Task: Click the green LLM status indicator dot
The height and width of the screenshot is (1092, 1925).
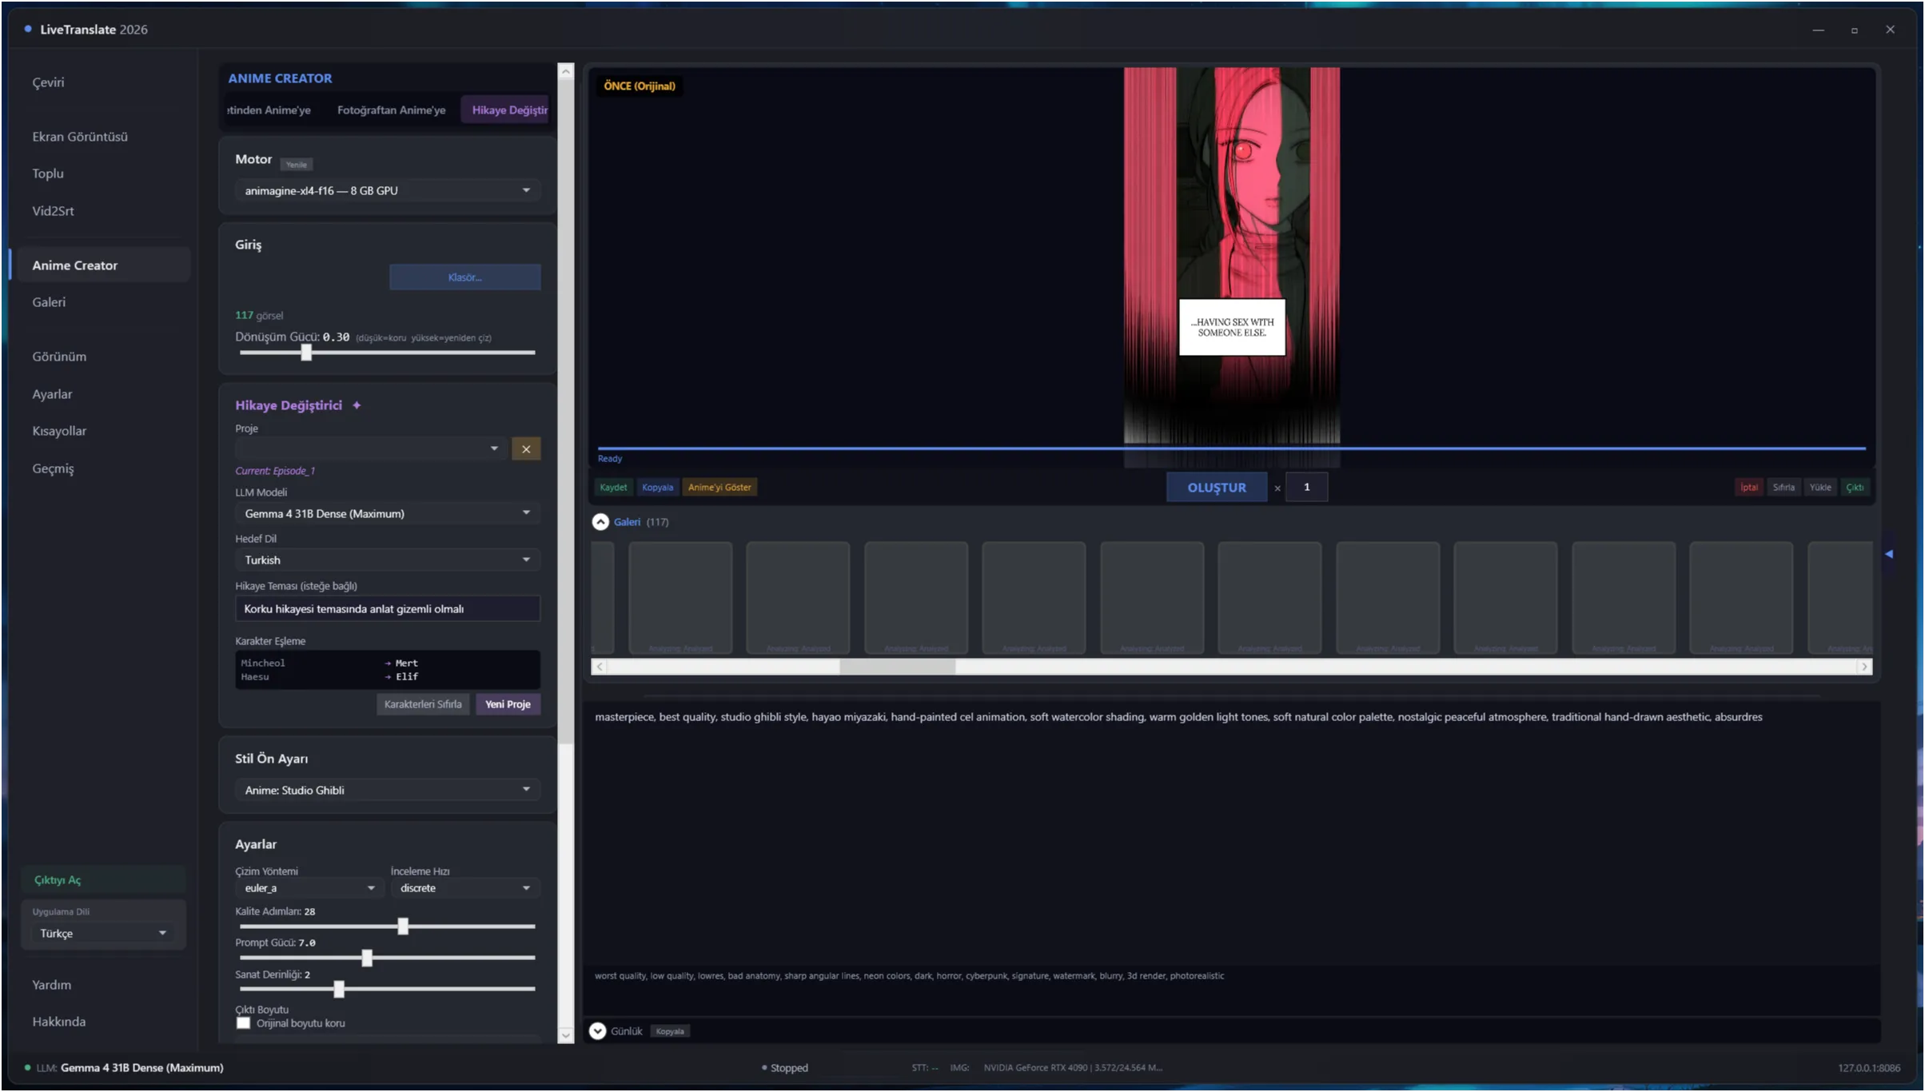Action: pyautogui.click(x=28, y=1068)
